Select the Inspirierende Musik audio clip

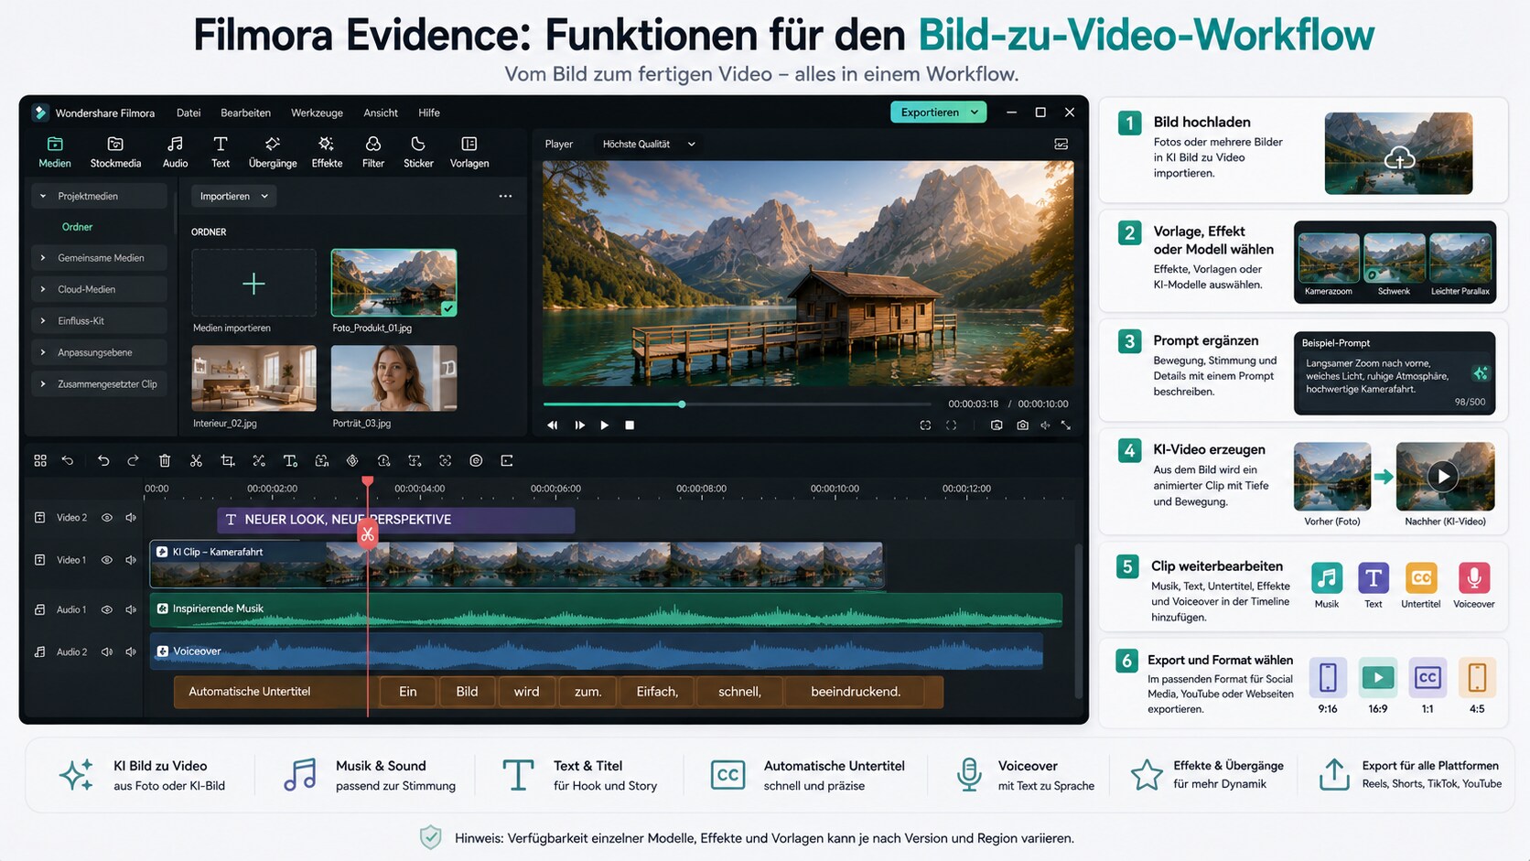[606, 609]
